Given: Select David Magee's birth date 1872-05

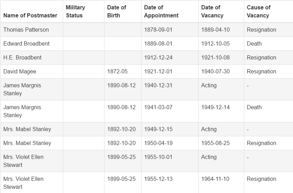Looking at the screenshot, I should [117, 71].
